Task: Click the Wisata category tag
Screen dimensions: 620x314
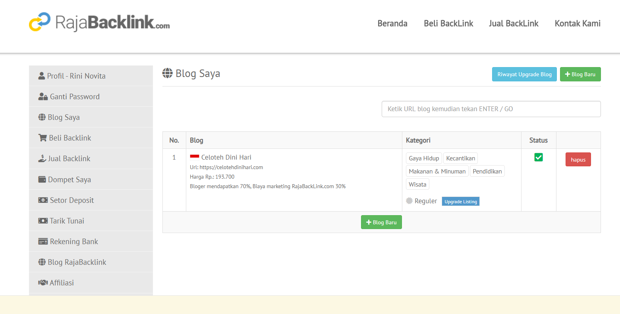Action: (x=417, y=184)
